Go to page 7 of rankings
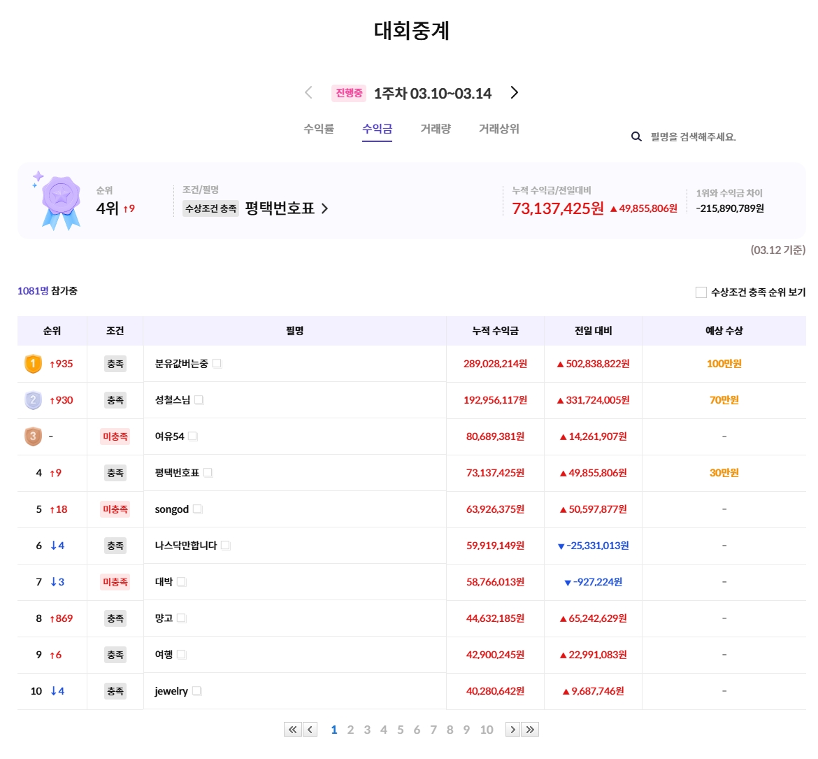 (433, 730)
